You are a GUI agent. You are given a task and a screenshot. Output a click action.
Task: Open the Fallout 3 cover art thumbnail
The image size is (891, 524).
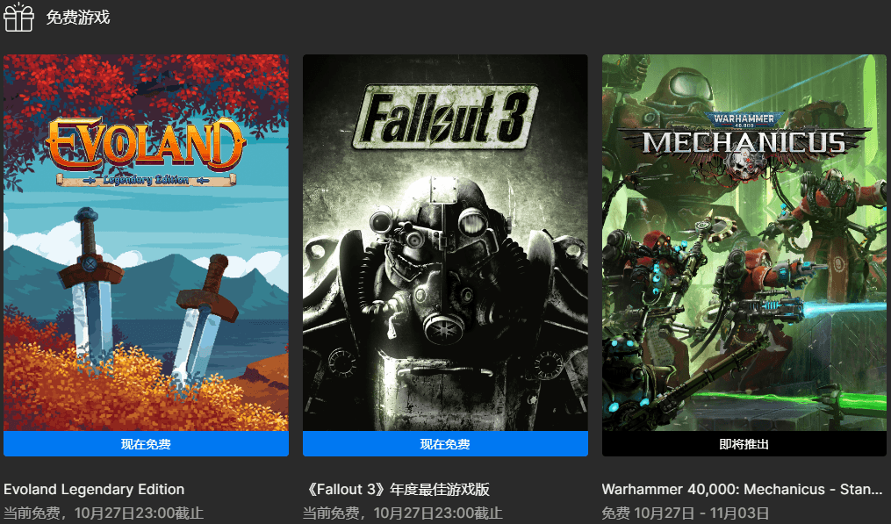pos(446,242)
